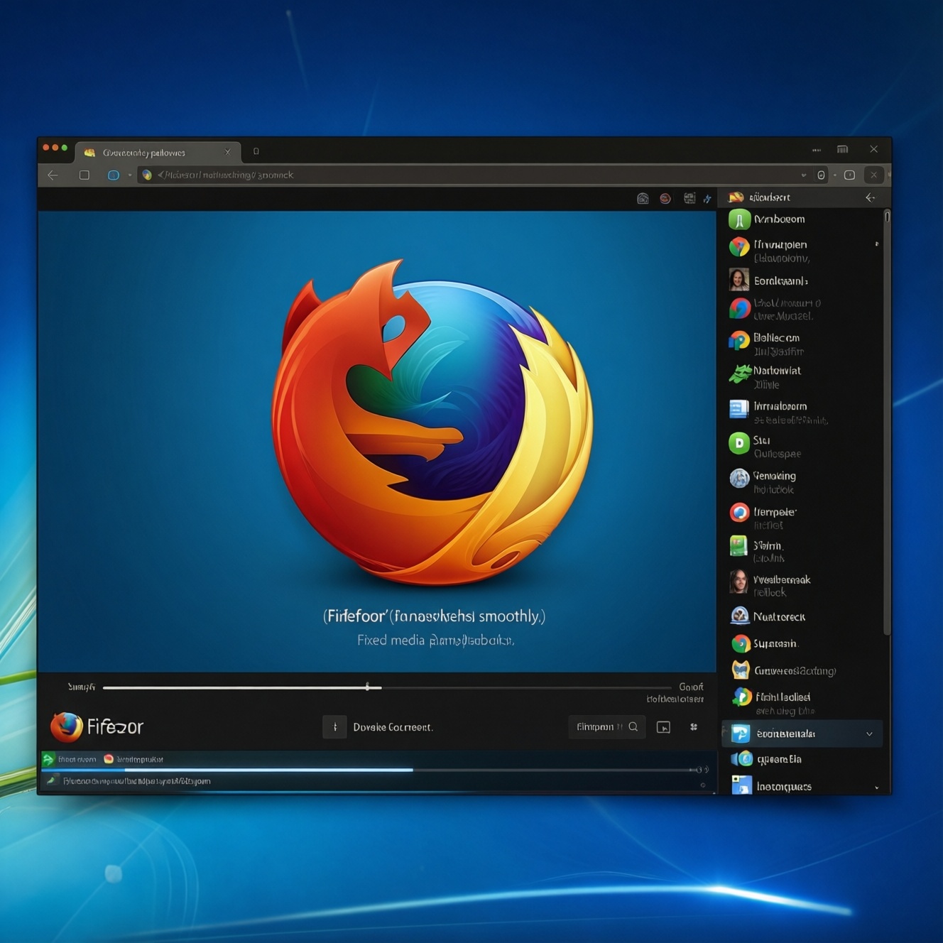The width and height of the screenshot is (943, 943).
Task: Click the magnifier icon in the bottom search field
Action: (x=633, y=726)
